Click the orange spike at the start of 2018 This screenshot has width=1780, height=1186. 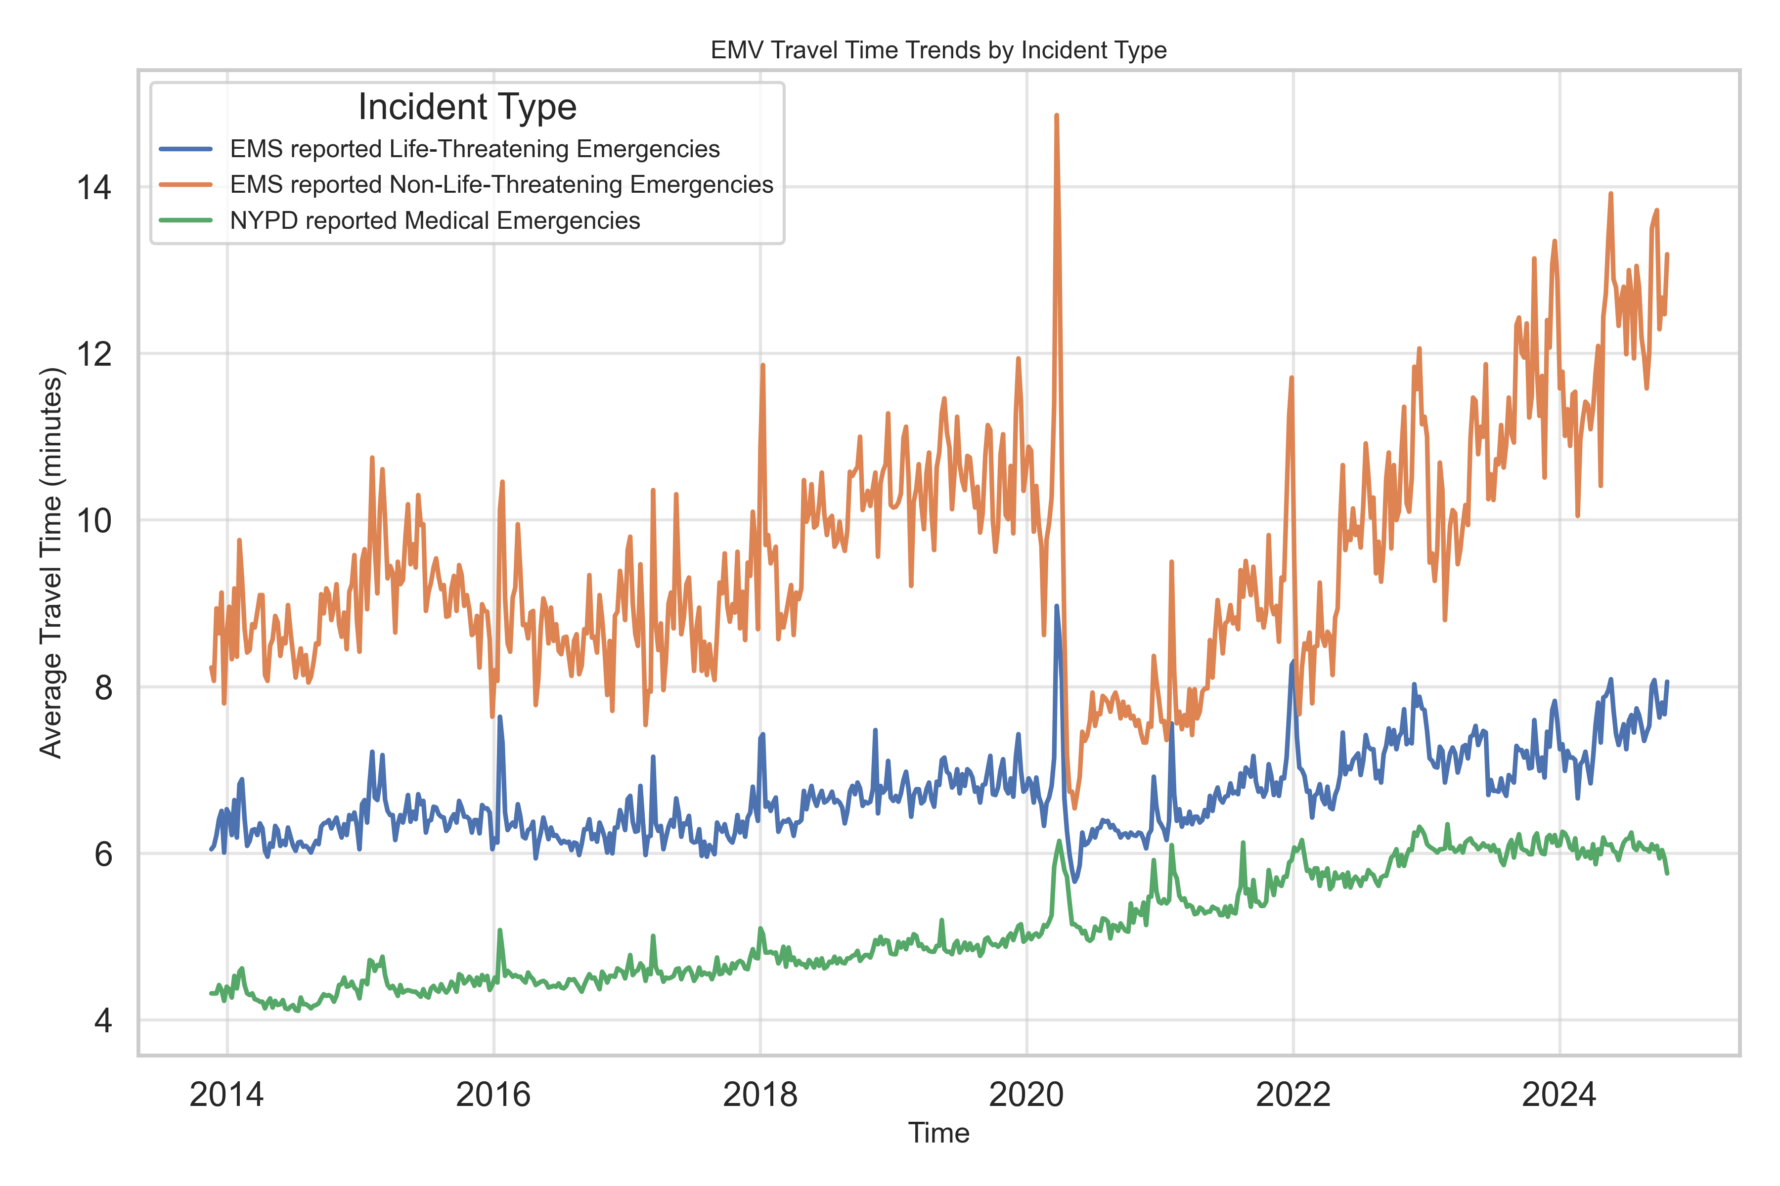tap(763, 365)
